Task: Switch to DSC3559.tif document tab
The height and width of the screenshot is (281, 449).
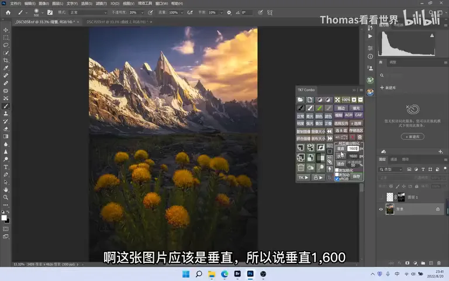Action: 117,22
